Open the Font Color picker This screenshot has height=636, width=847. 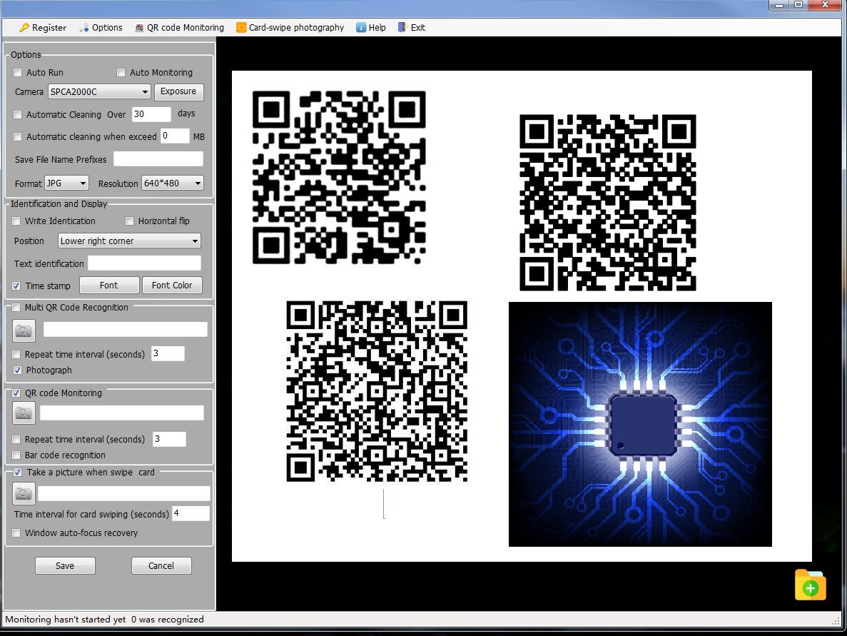(171, 285)
